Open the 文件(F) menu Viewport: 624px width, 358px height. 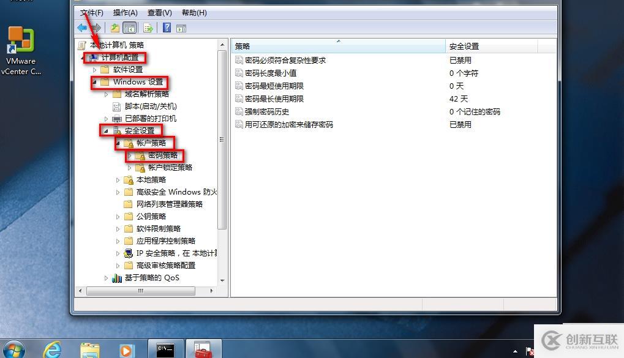pyautogui.click(x=91, y=13)
